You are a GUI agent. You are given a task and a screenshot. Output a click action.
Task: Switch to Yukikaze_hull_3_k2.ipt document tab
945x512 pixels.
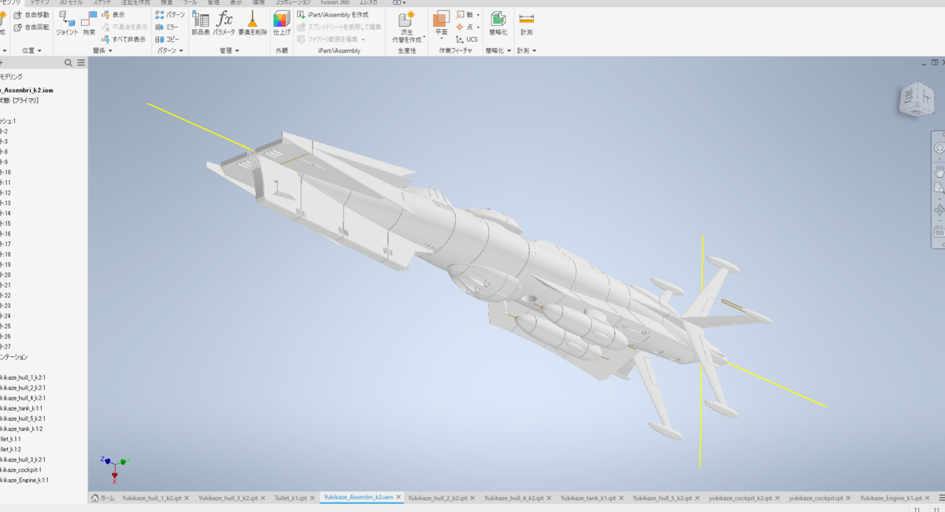(228, 498)
